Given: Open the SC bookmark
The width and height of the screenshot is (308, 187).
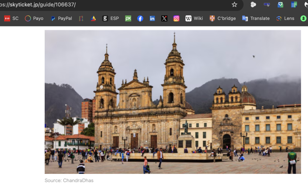Looking at the screenshot, I should [11, 18].
